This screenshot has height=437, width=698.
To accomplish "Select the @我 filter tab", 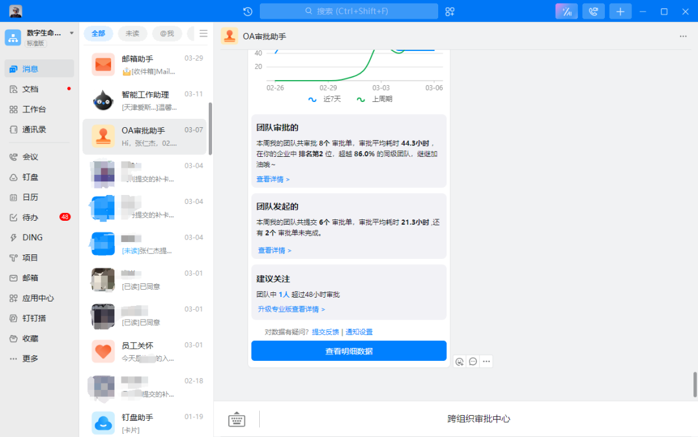I will click(167, 34).
